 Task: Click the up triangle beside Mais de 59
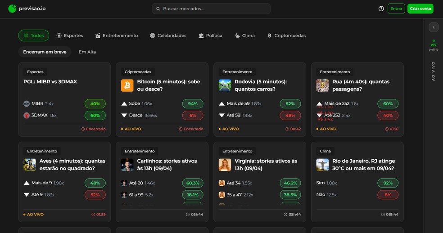point(221,103)
